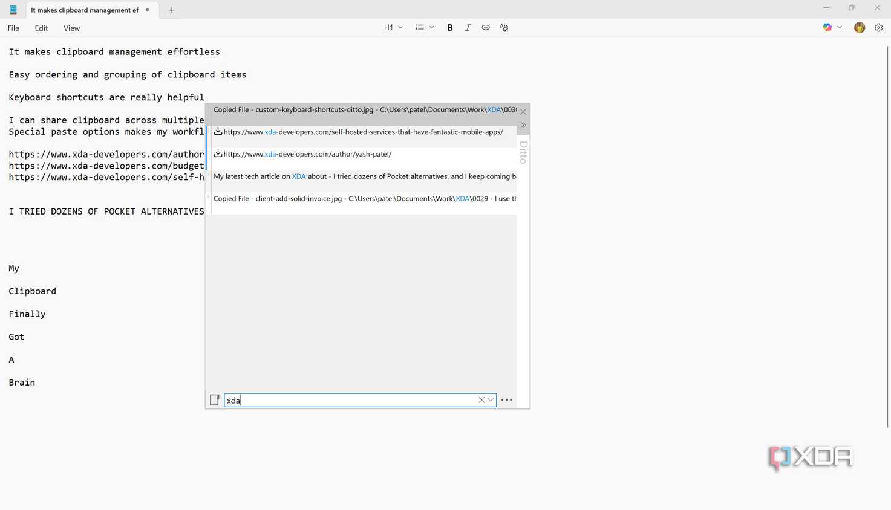Click the vertical 'Ditto' label on the popup
This screenshot has height=510, width=891.
point(523,152)
